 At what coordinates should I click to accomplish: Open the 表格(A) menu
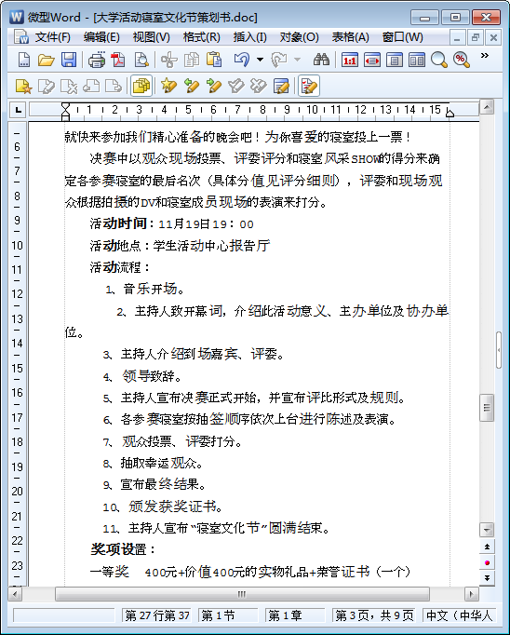(351, 37)
